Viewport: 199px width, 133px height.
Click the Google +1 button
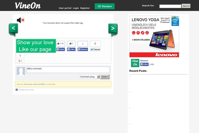(x=20, y=61)
